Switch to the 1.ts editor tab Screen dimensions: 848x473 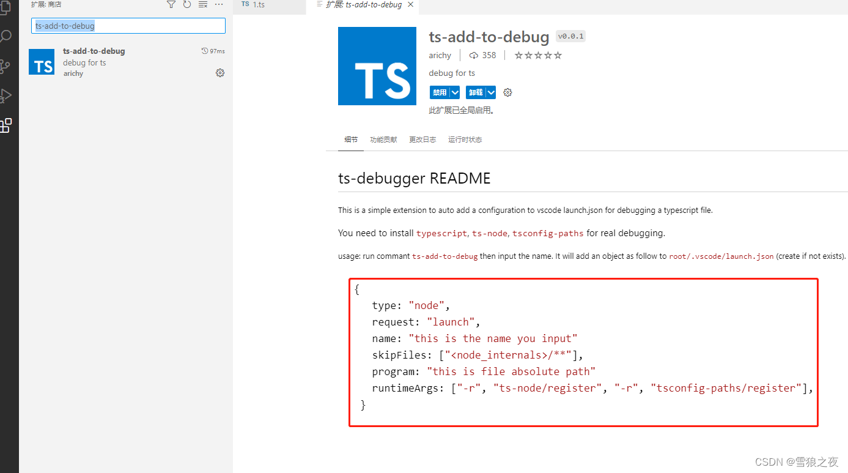[x=257, y=4]
